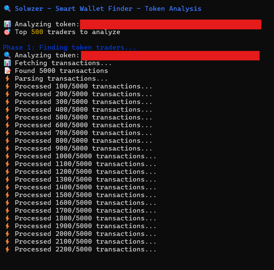Click the magnifier icon beside Solwzer title
274x270 pixels.
7,8
